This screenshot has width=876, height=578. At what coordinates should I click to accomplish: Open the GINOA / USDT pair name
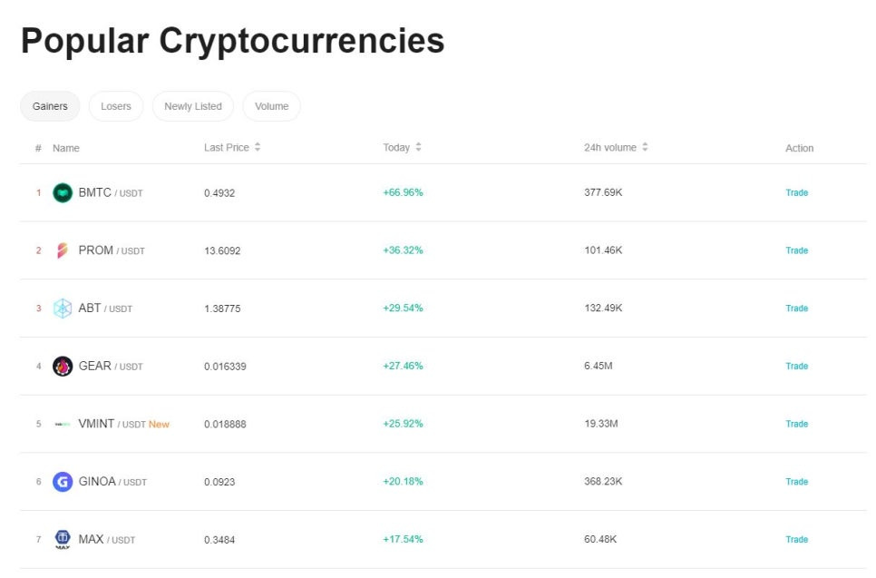click(112, 482)
